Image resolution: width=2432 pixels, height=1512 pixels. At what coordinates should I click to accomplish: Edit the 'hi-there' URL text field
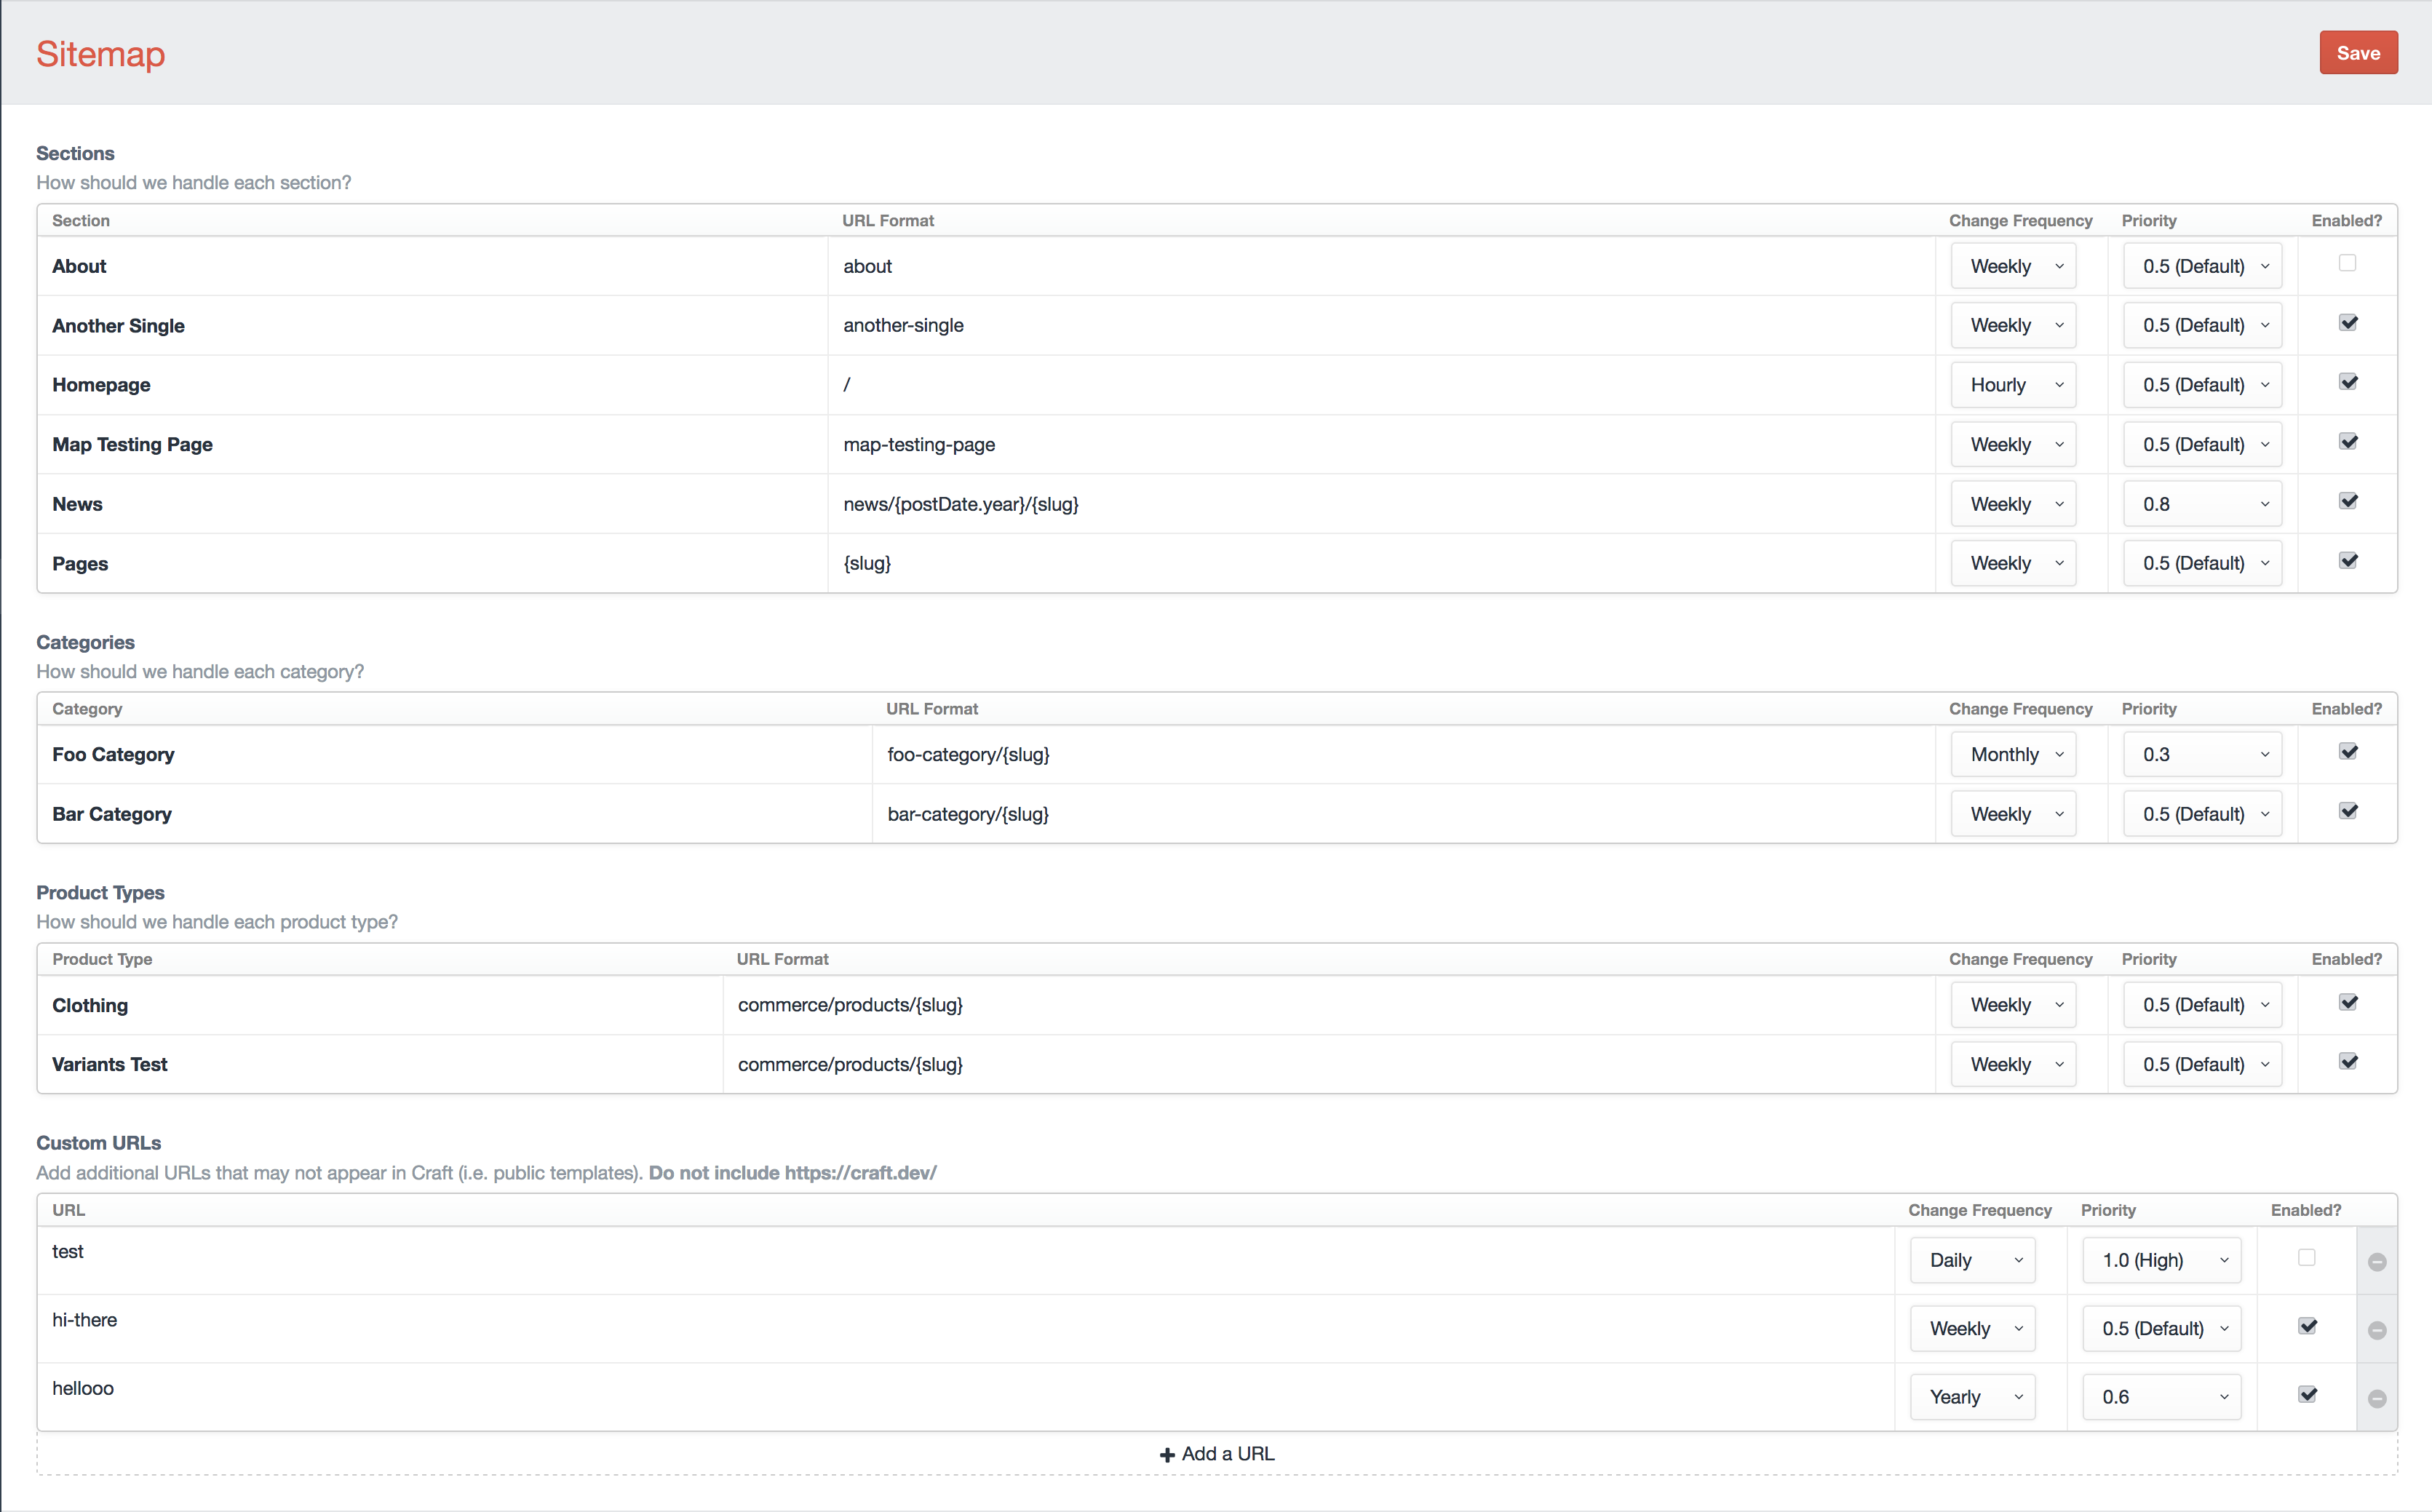point(960,1321)
